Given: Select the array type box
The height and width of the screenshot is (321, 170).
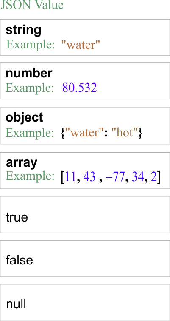Looking at the screenshot, I should [x=85, y=170].
